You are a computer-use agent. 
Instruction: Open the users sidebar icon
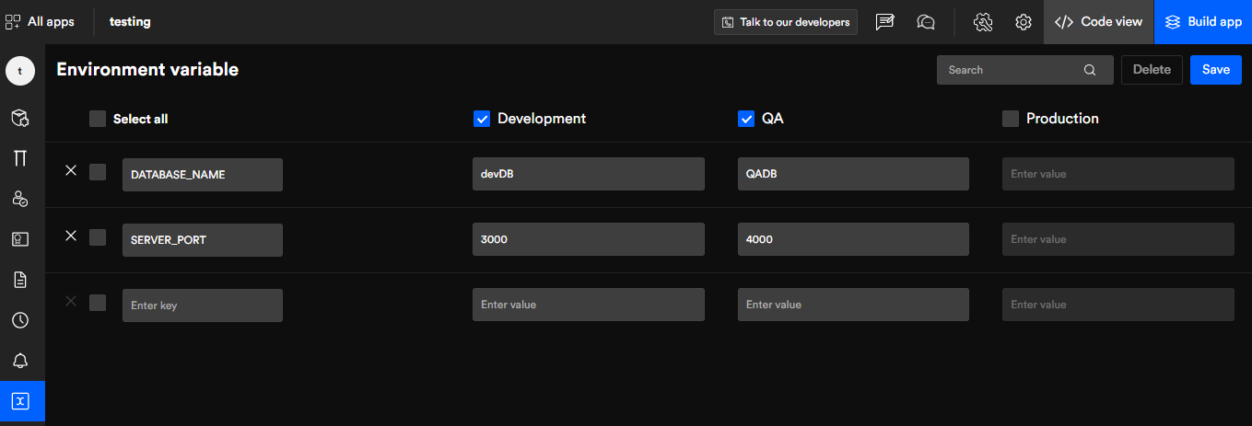(x=20, y=199)
